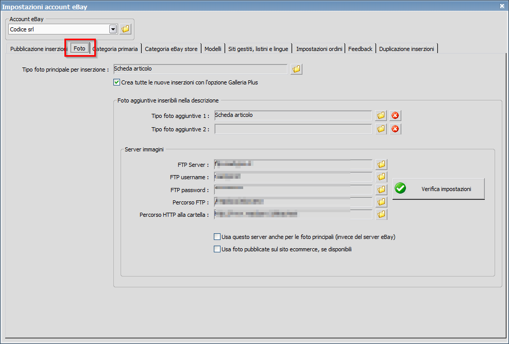The height and width of the screenshot is (344, 509).
Task: Click the Percorso FTP input field
Action: pyautogui.click(x=293, y=202)
